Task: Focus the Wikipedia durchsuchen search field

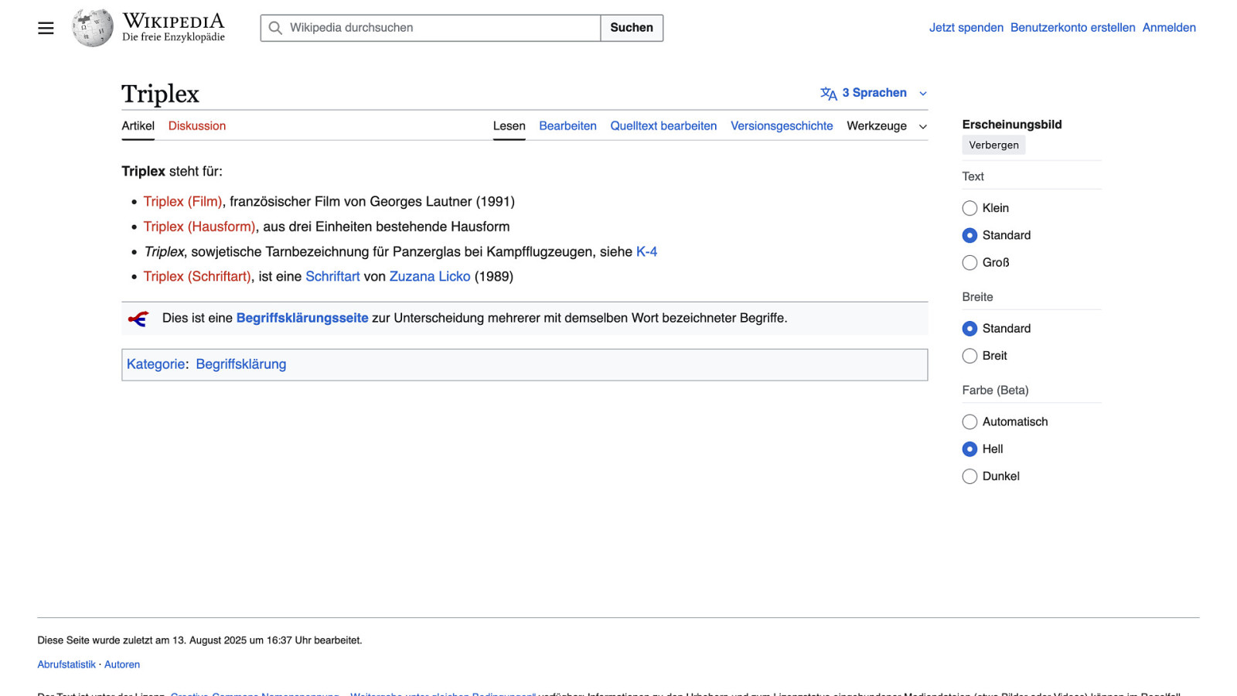Action: pyautogui.click(x=441, y=28)
